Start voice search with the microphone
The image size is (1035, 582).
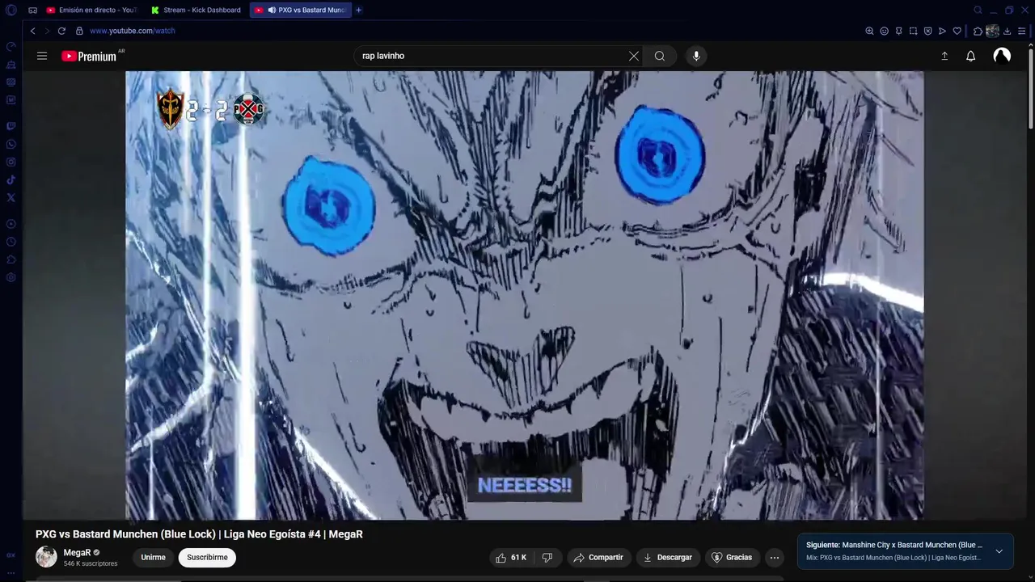[x=696, y=56]
